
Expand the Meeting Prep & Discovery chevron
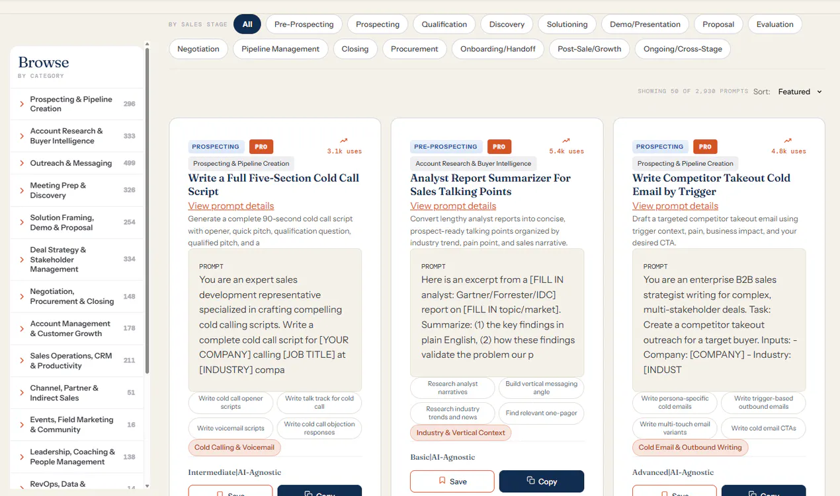click(22, 190)
